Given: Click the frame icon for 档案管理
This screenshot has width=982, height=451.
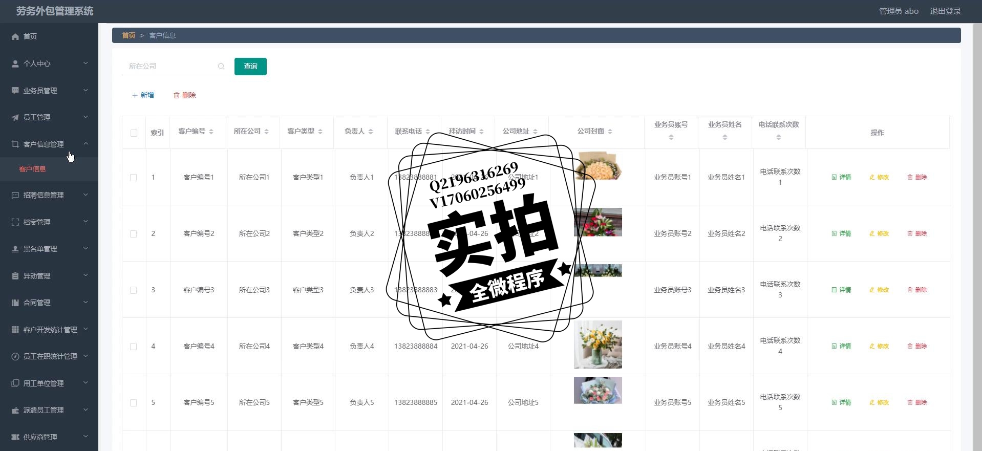Looking at the screenshot, I should pyautogui.click(x=15, y=222).
